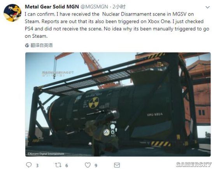This screenshot has height=169, width=214.
Task: Expand the tweet options chevron
Action: [x=208, y=7]
